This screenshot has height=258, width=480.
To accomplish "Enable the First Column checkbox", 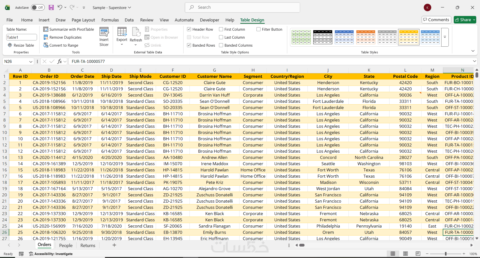I will [221, 29].
